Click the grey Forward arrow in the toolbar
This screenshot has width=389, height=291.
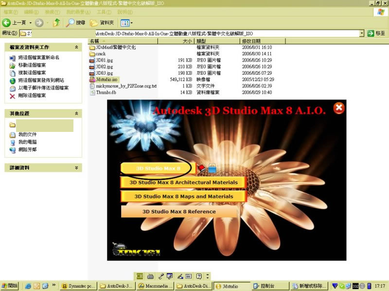tap(39, 23)
